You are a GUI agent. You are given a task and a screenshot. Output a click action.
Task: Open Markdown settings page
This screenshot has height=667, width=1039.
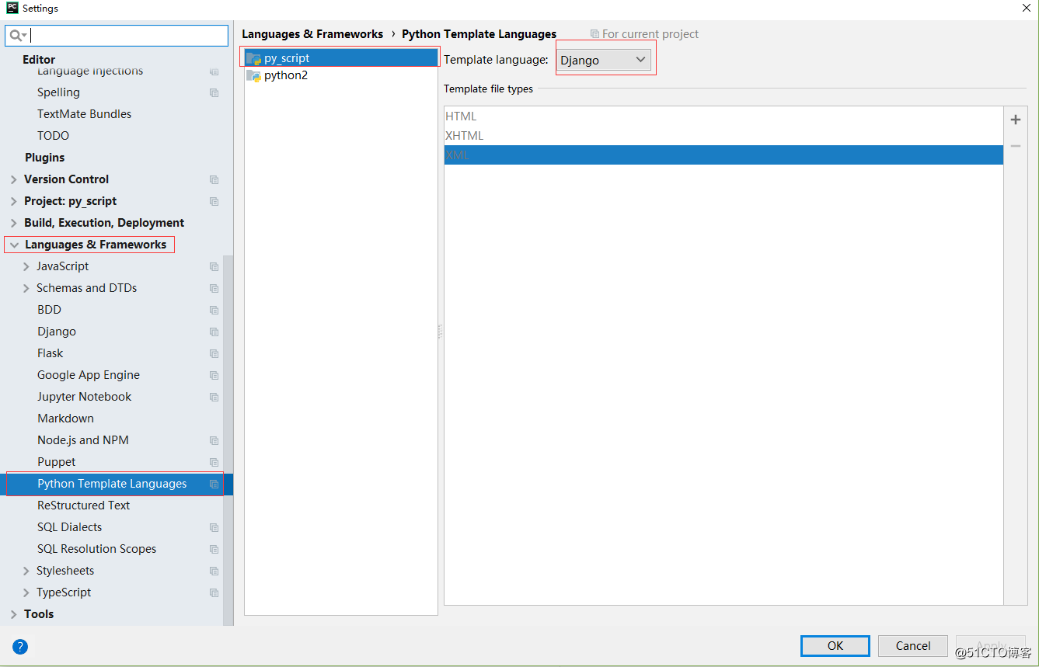(65, 419)
